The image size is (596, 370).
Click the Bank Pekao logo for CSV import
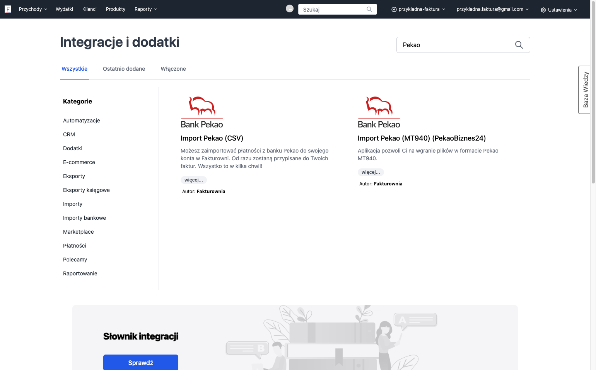[202, 112]
